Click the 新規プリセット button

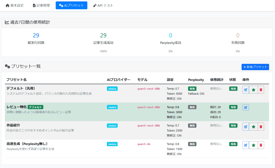pos(255,67)
